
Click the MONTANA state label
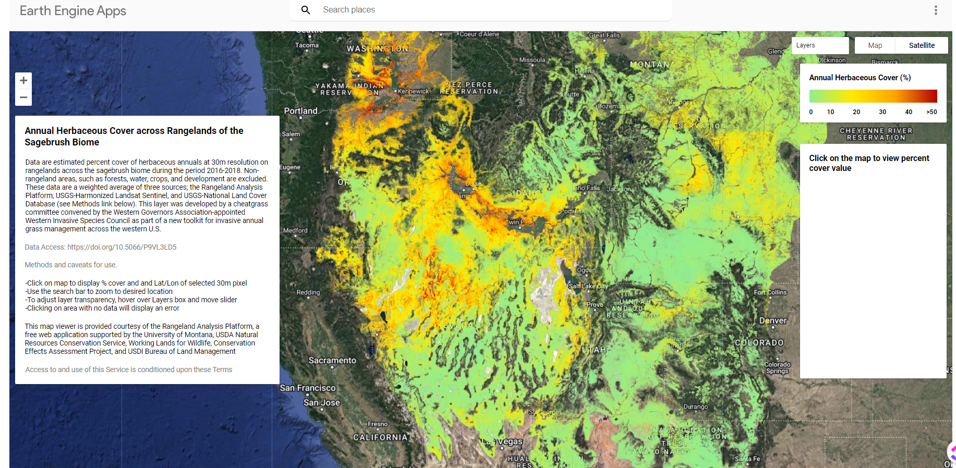coord(653,65)
